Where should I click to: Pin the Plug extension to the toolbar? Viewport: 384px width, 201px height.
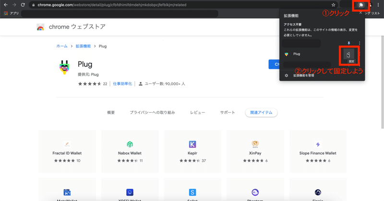click(349, 54)
